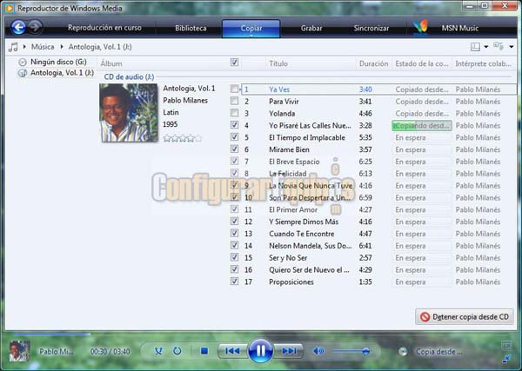The height and width of the screenshot is (371, 522).
Task: Uncheck track 17 Proposiciones
Action: [x=234, y=281]
